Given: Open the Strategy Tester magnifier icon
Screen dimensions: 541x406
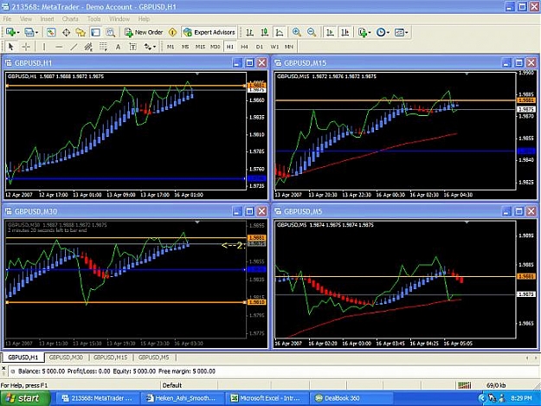Looking at the screenshot, I should pos(111,32).
